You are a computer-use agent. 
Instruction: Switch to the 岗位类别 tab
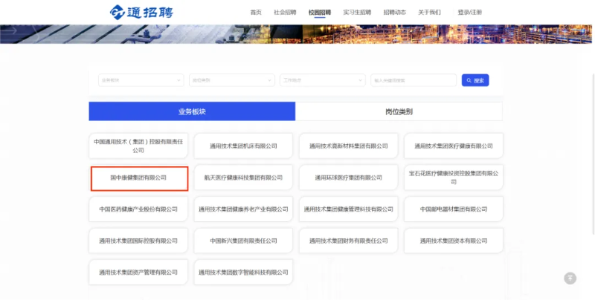coord(399,111)
